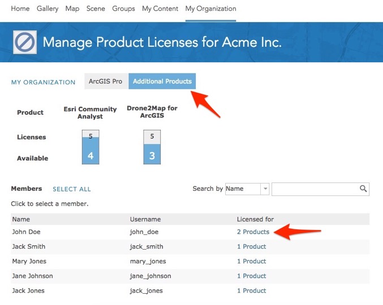Open the Map menu item
This screenshot has width=383, height=305.
click(72, 8)
